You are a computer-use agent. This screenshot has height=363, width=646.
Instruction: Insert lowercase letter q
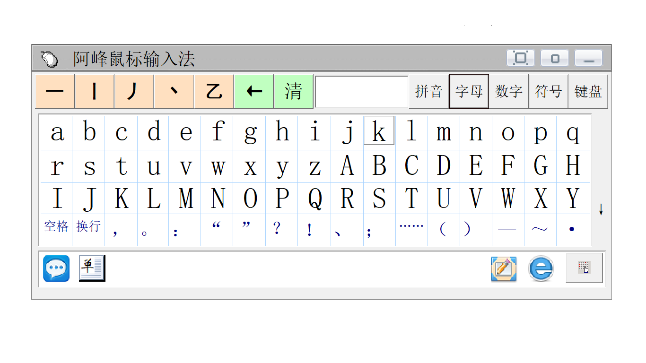(573, 132)
